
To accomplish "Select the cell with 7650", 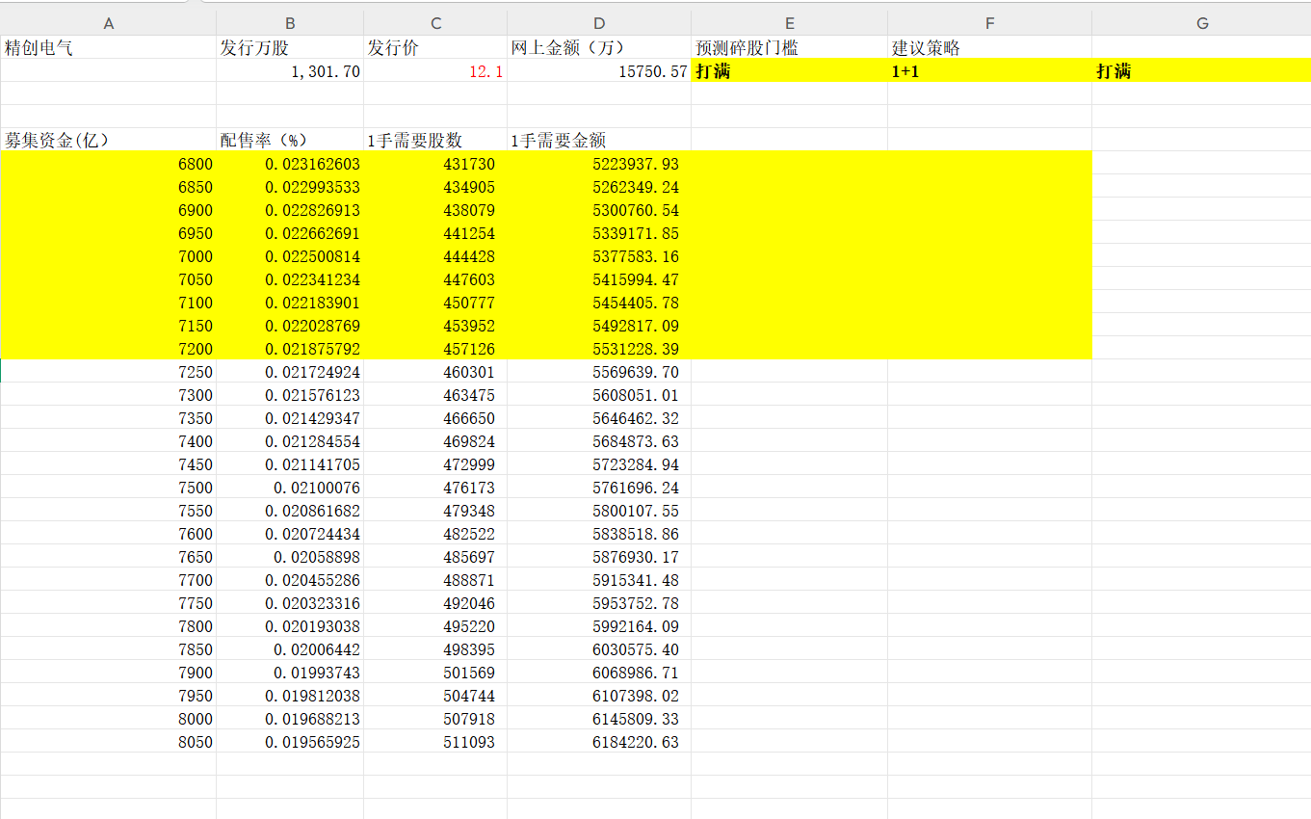I will point(108,557).
